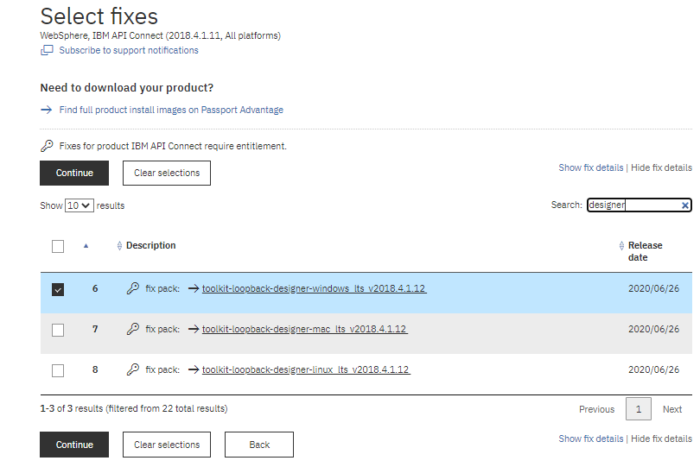The image size is (700, 467).
Task: Click the entitlement key icon on row 6
Action: (x=132, y=289)
